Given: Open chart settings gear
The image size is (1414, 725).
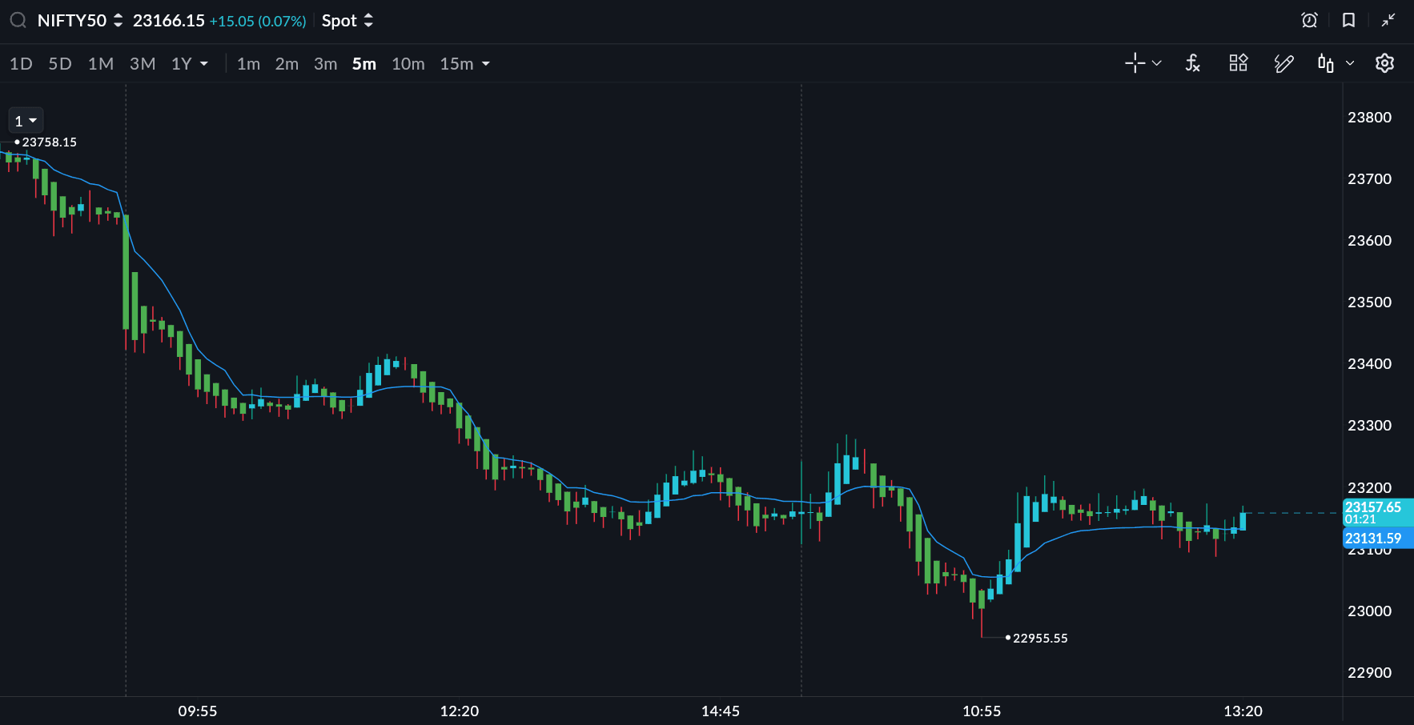Looking at the screenshot, I should coord(1384,63).
